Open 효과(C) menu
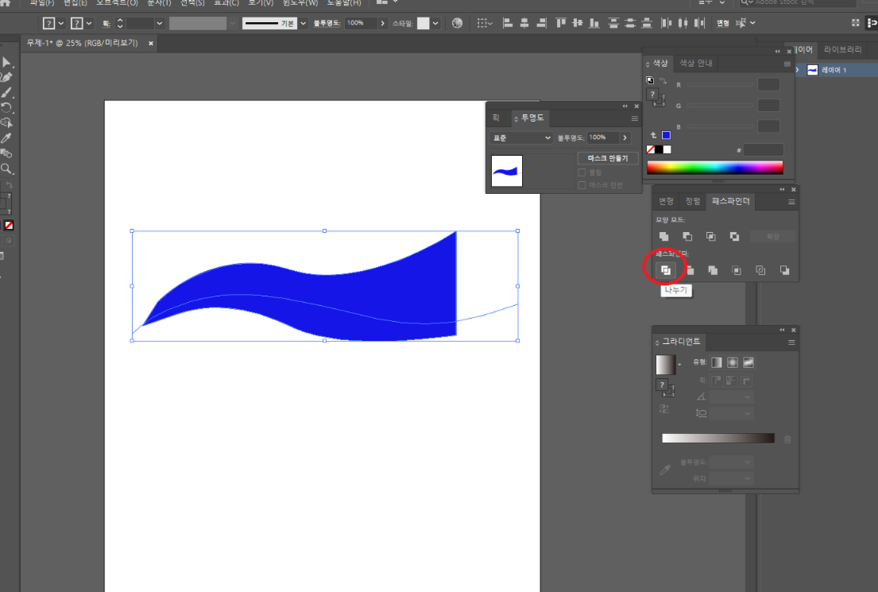 pos(226,3)
